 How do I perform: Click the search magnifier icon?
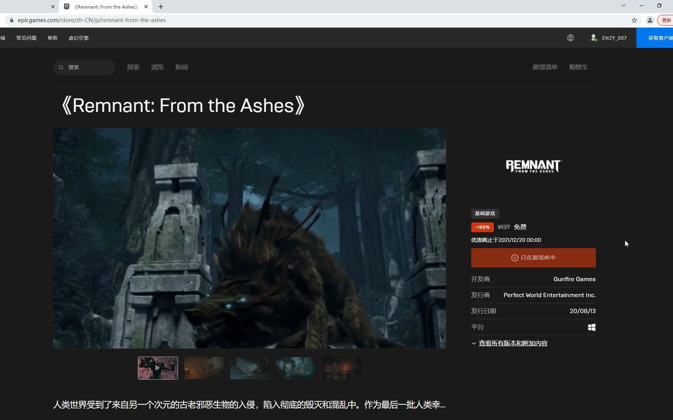click(x=61, y=67)
